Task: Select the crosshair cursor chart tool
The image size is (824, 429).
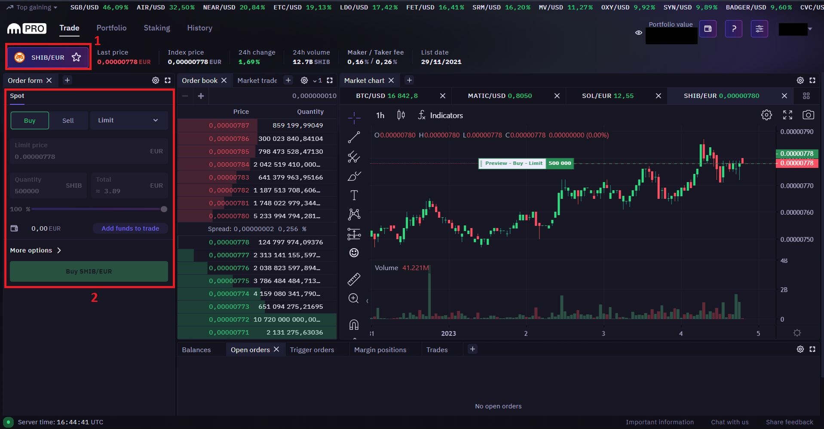Action: pyautogui.click(x=354, y=117)
